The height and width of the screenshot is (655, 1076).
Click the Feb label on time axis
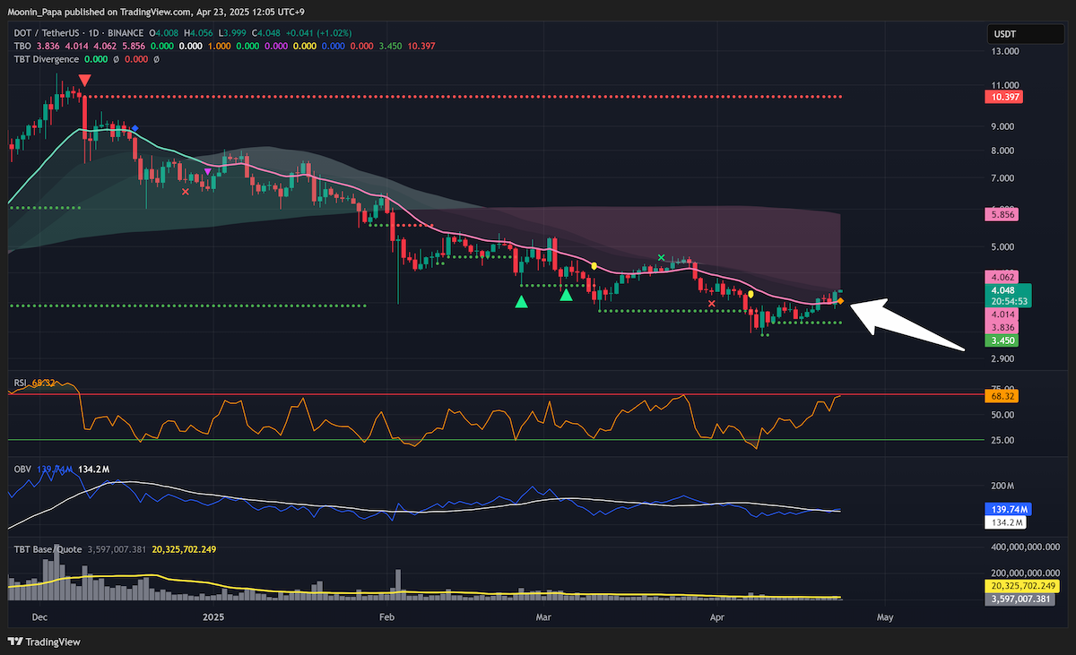tap(386, 617)
